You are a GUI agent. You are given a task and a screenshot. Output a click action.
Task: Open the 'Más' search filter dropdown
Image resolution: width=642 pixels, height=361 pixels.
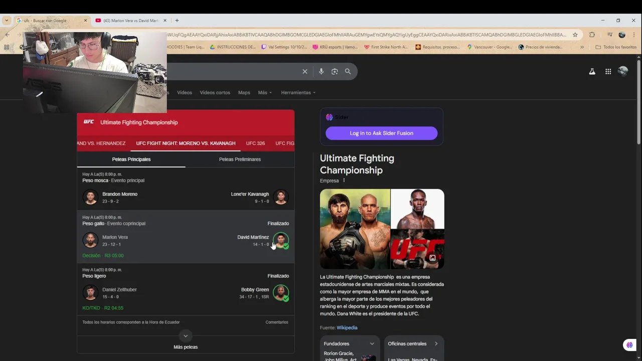[x=265, y=92]
